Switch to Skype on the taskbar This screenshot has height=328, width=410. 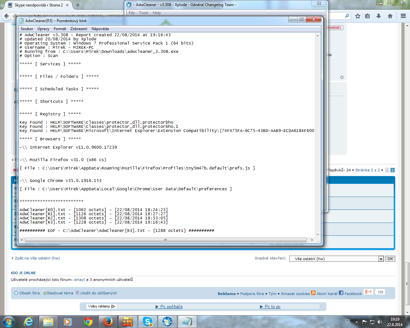point(148,322)
